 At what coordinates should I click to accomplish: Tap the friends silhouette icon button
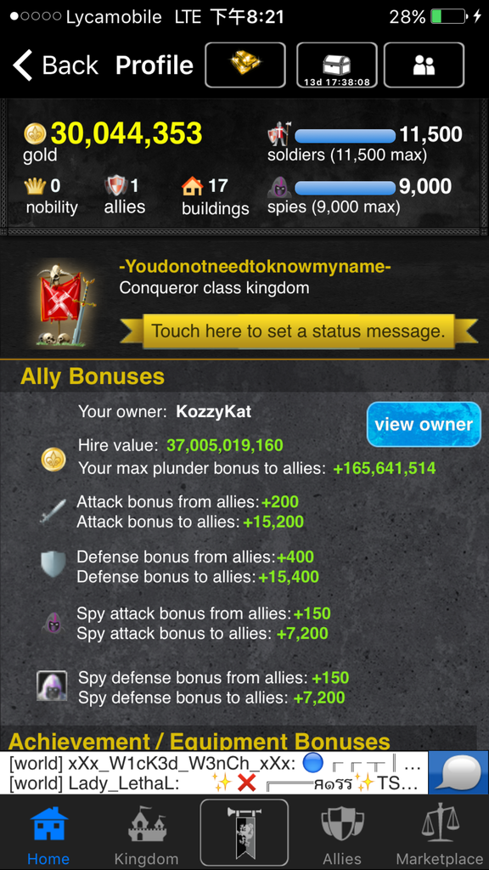point(424,65)
